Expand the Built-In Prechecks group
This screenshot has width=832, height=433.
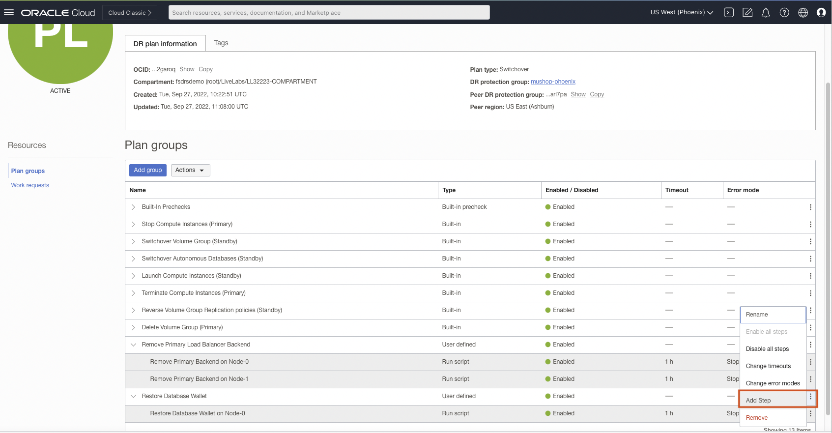(x=133, y=207)
